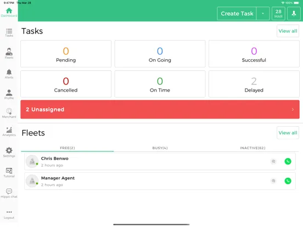Call Manager Agent with green phone icon
Image resolution: width=303 pixels, height=227 pixels.
click(x=288, y=181)
